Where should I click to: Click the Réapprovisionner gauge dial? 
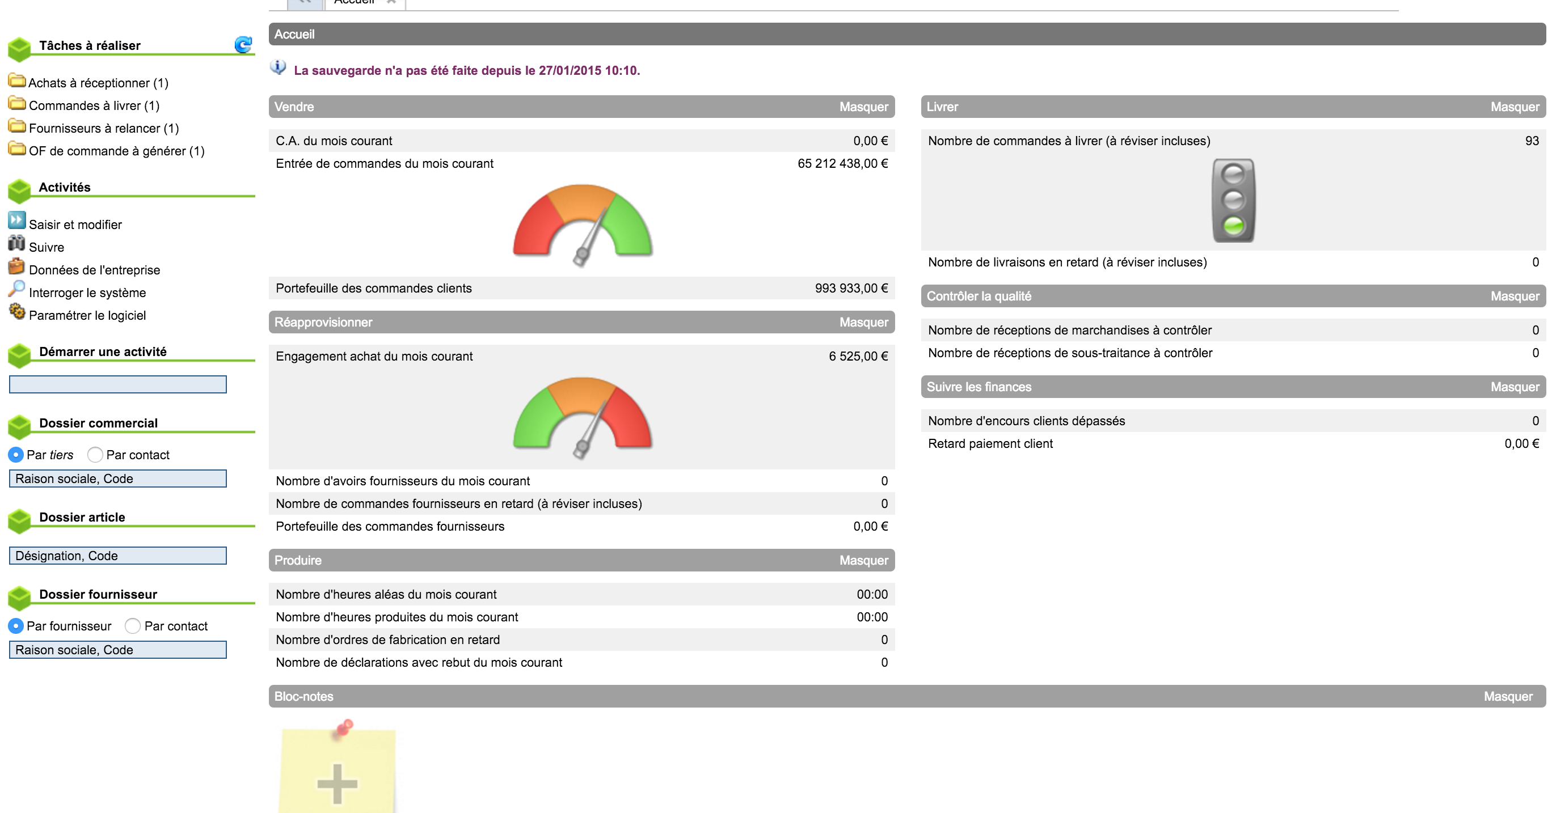[582, 417]
